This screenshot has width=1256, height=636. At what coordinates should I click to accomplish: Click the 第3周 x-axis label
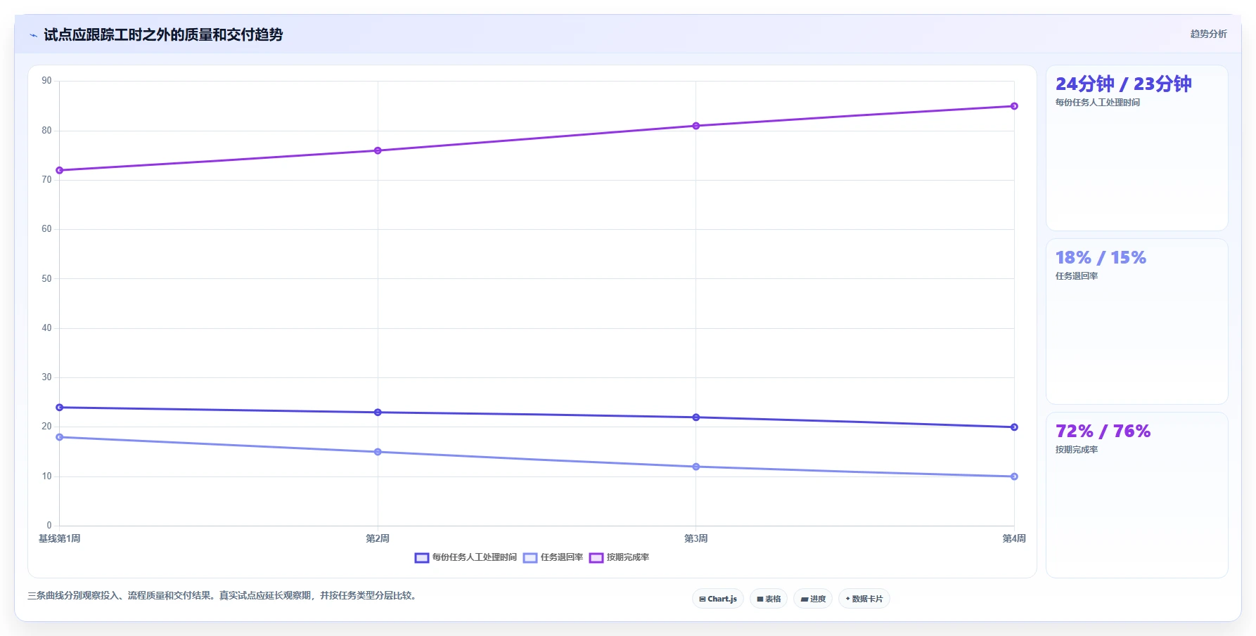696,539
